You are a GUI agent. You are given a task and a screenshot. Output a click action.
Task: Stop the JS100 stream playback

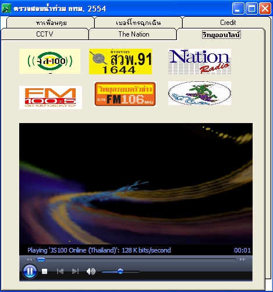coord(45,272)
